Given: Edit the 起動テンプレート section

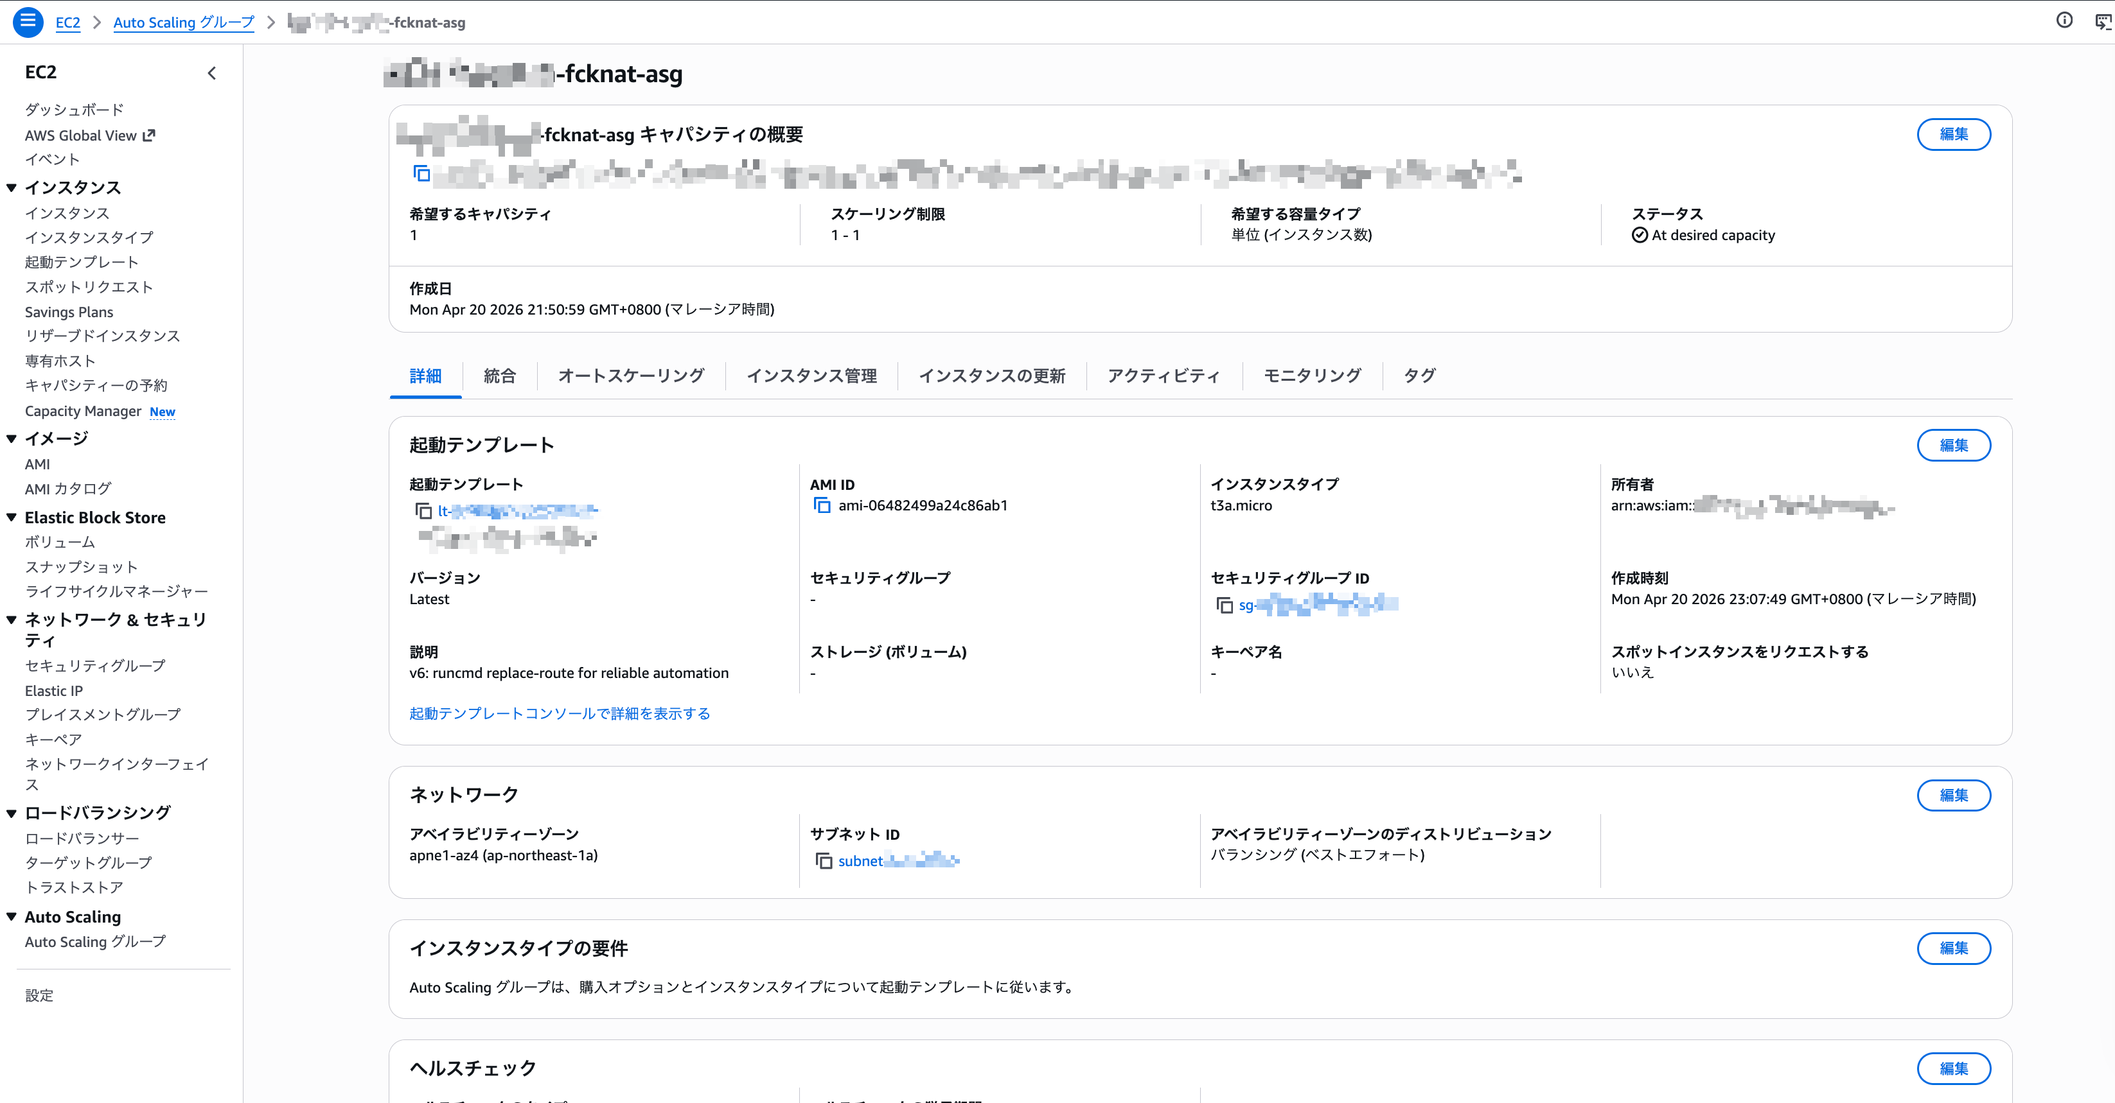Looking at the screenshot, I should coord(1953,446).
